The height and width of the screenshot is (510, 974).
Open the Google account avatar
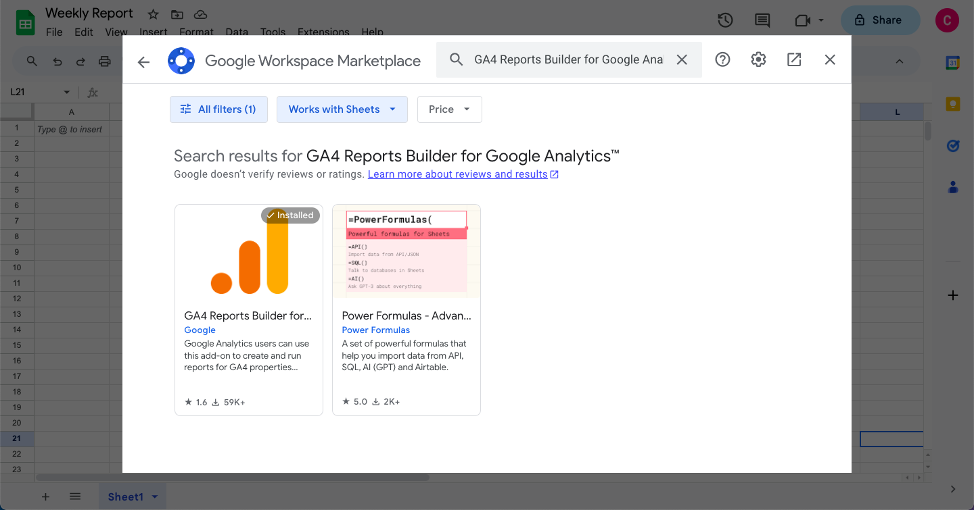coord(947,20)
